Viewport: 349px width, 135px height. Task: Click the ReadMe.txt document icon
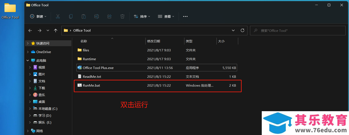coord(80,77)
